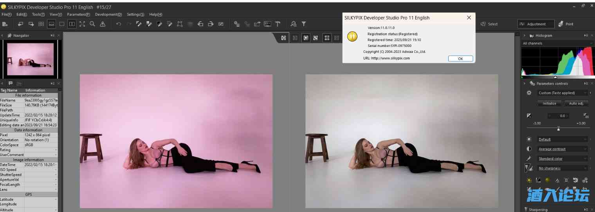Click the undo arrow icon
Image resolution: width=595 pixels, height=212 pixels.
click(118, 24)
